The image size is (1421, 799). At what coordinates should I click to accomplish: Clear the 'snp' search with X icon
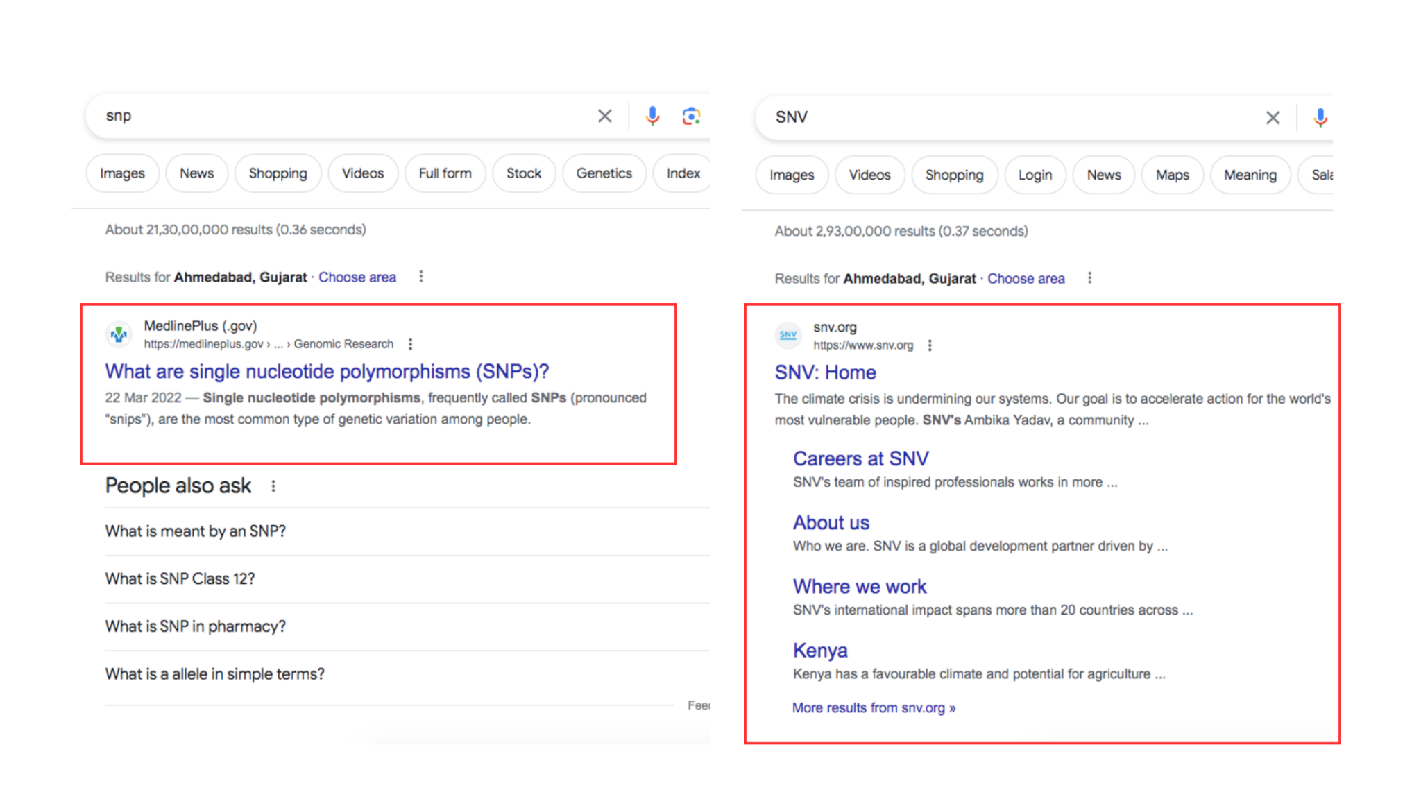point(604,116)
